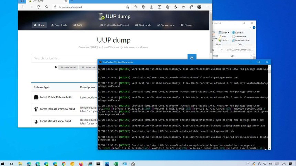Click the Edge profile avatar
Image resolution: width=296 pixels, height=166 pixels.
click(x=199, y=7)
